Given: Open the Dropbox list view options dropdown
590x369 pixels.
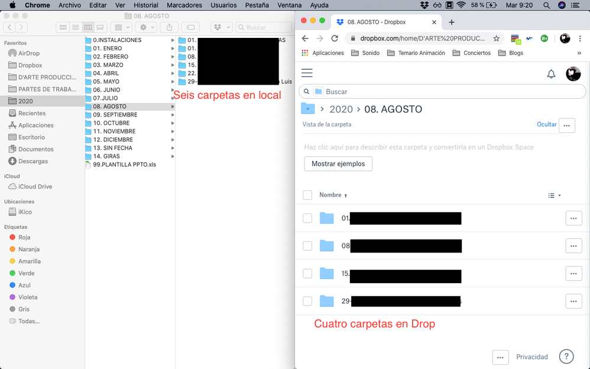Looking at the screenshot, I should (555, 195).
